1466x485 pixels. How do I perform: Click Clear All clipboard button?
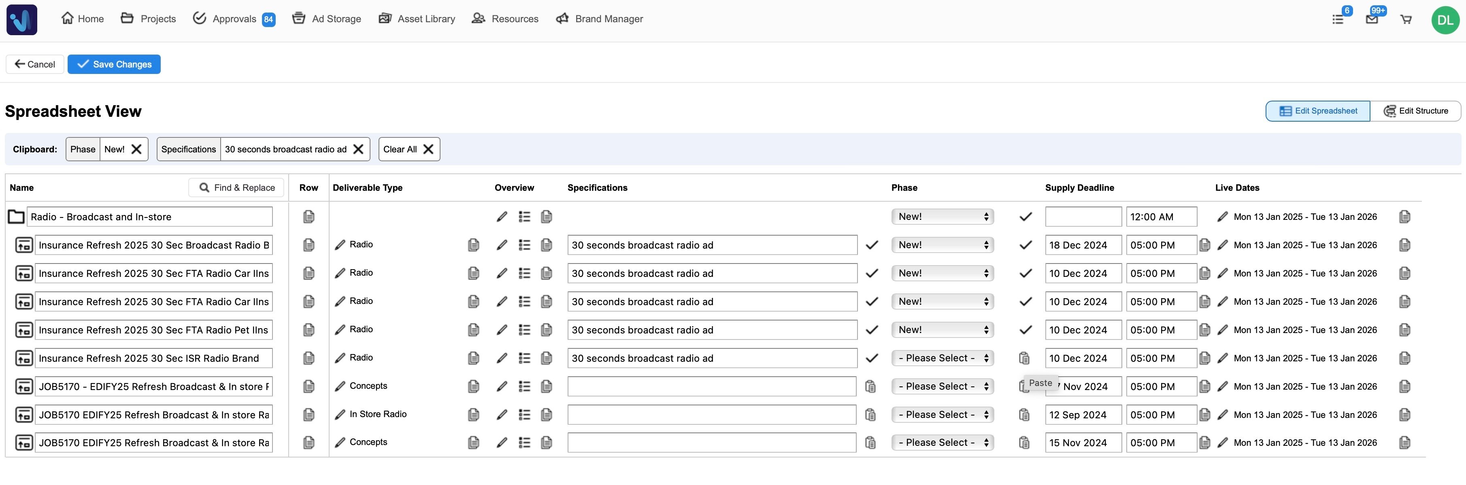[409, 150]
